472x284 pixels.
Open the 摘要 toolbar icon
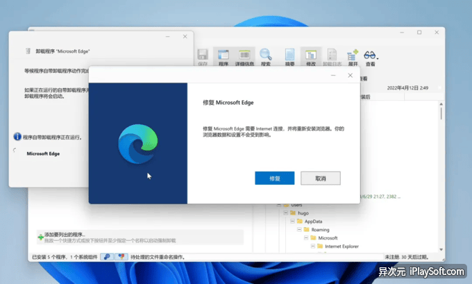(289, 57)
